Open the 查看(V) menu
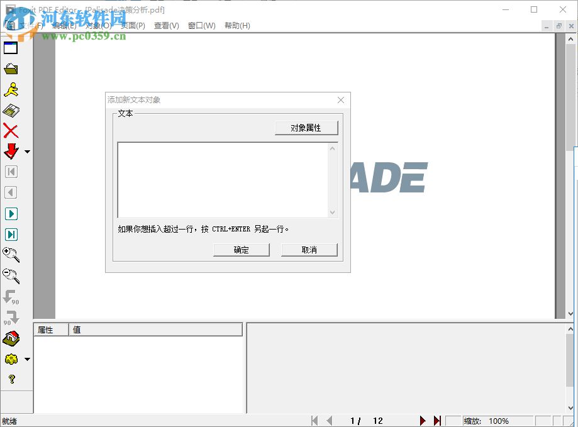 tap(165, 26)
